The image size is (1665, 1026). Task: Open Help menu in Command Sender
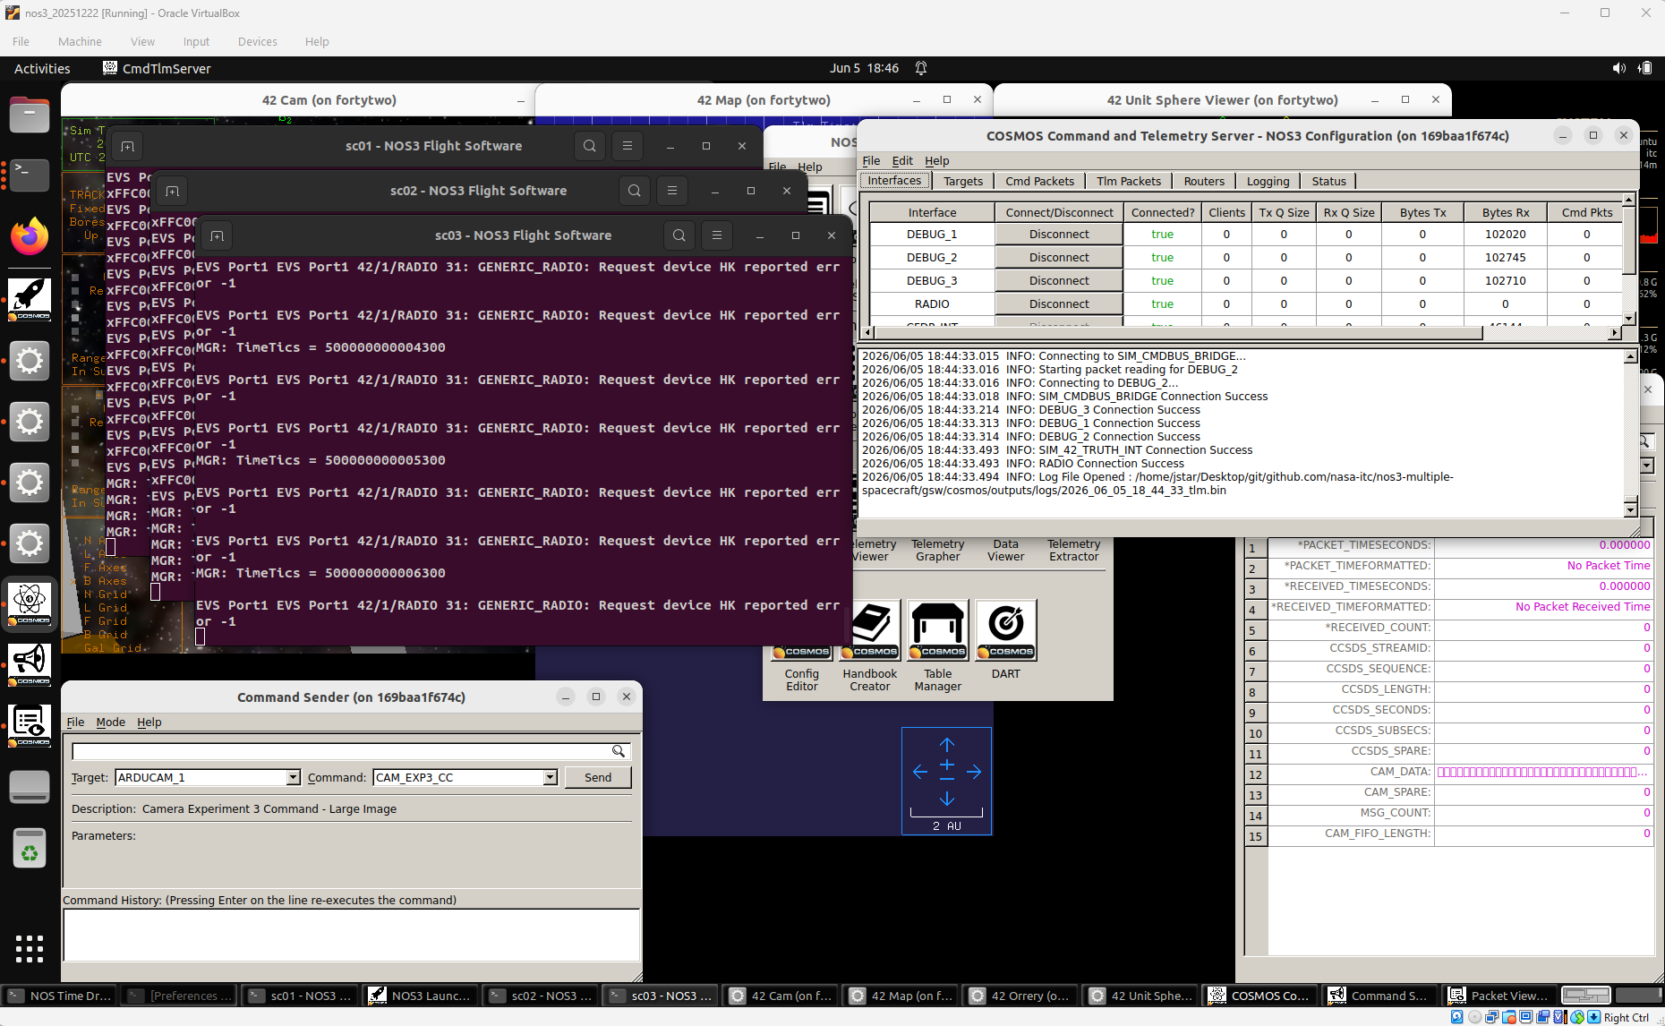(x=149, y=722)
